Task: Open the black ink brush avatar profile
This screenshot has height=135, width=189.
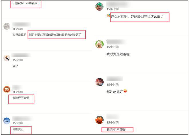Action: pyautogui.click(x=7, y=58)
